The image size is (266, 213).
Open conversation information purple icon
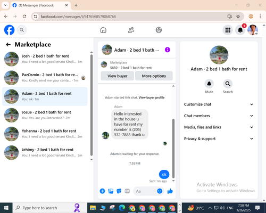click(168, 50)
